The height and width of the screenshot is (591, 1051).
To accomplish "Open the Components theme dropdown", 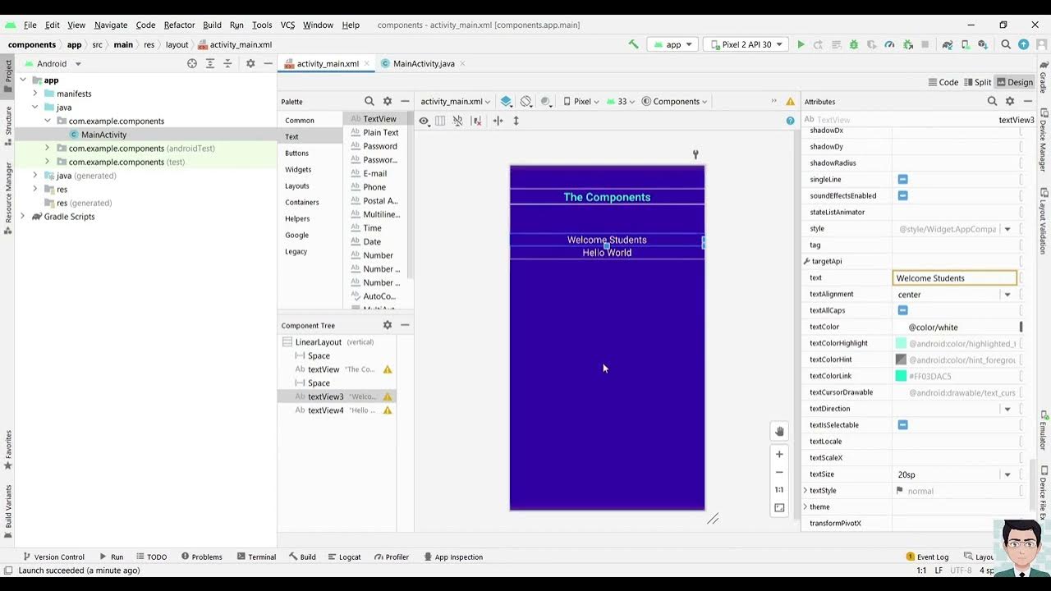I will pos(675,102).
